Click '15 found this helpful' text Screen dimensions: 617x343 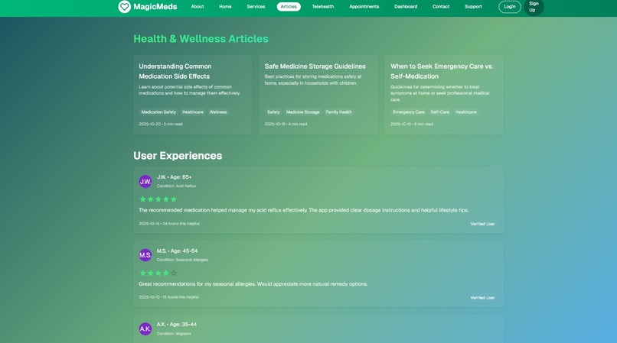(x=181, y=297)
